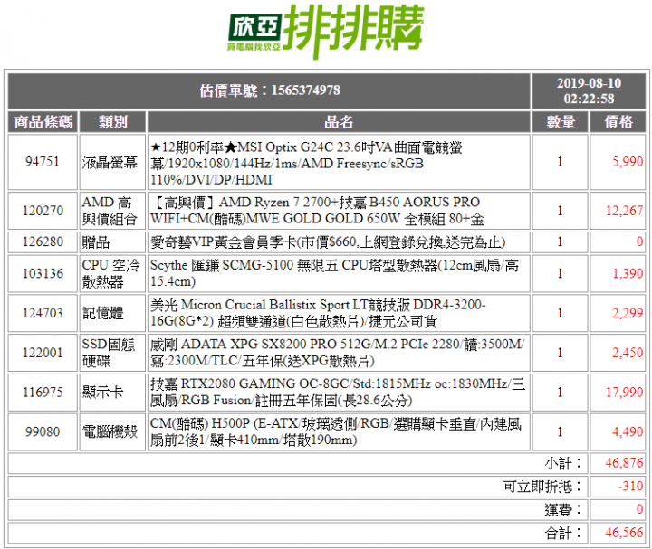Screen dimensions: 652x549
Task: Click the 顯示卡 category cell
Action: coord(112,392)
